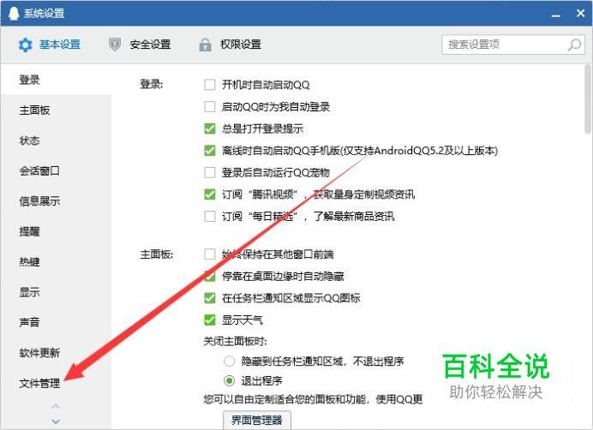The height and width of the screenshot is (430, 593).
Task: Minimize the 系统设置 window
Action: [x=555, y=16]
